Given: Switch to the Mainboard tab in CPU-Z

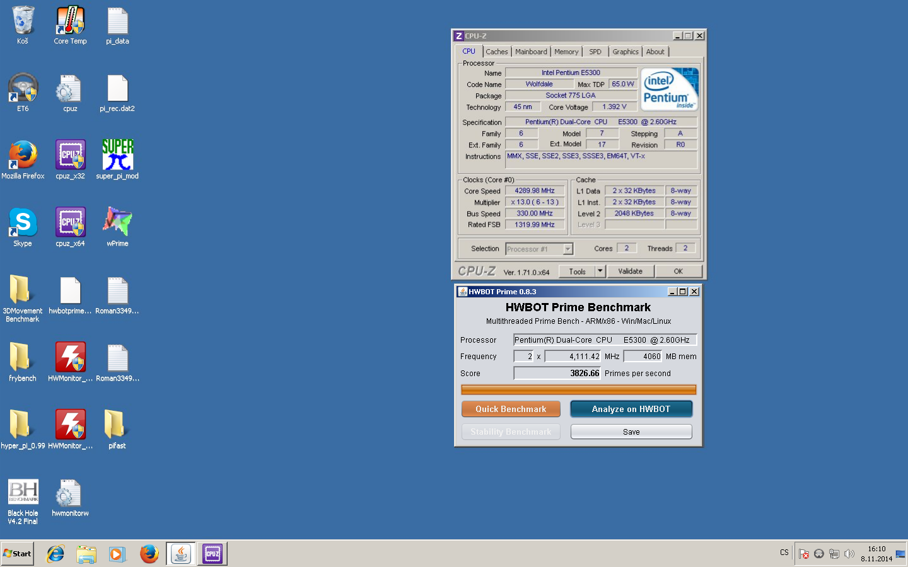Looking at the screenshot, I should click(531, 52).
